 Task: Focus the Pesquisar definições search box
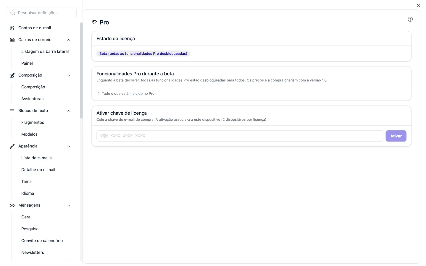(x=41, y=13)
